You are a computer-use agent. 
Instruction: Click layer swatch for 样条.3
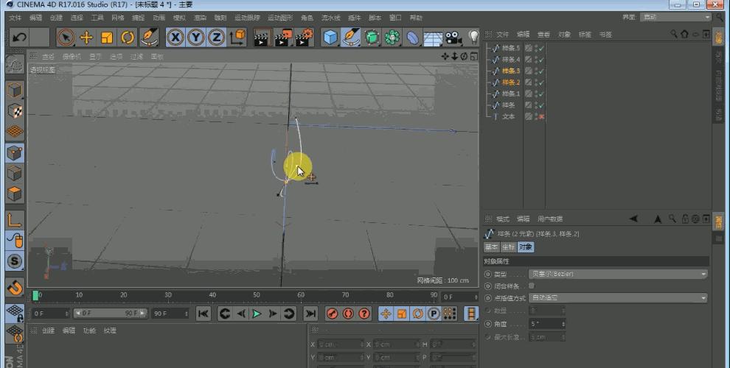coord(529,71)
